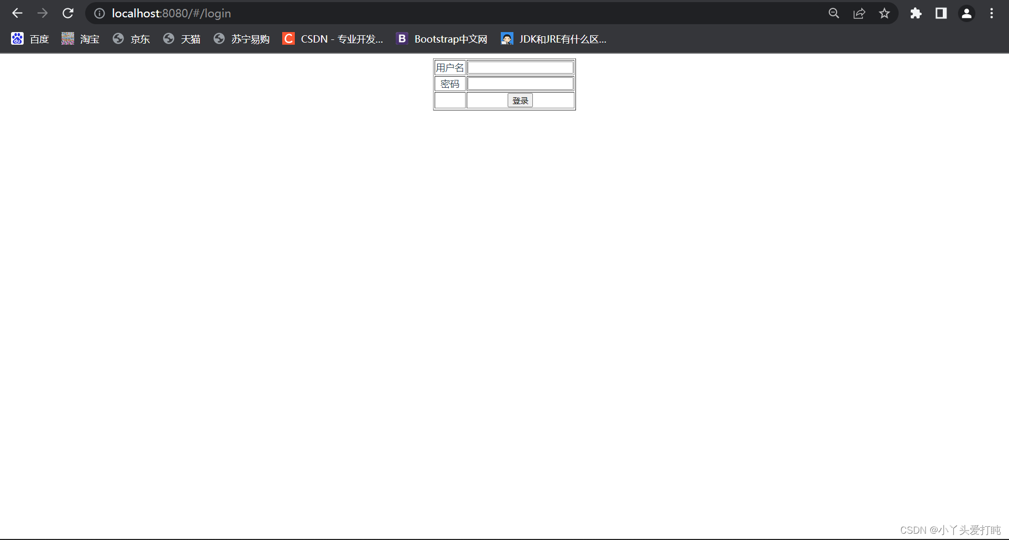Reload the current page
Screen dimensions: 1009x540
(x=68, y=13)
